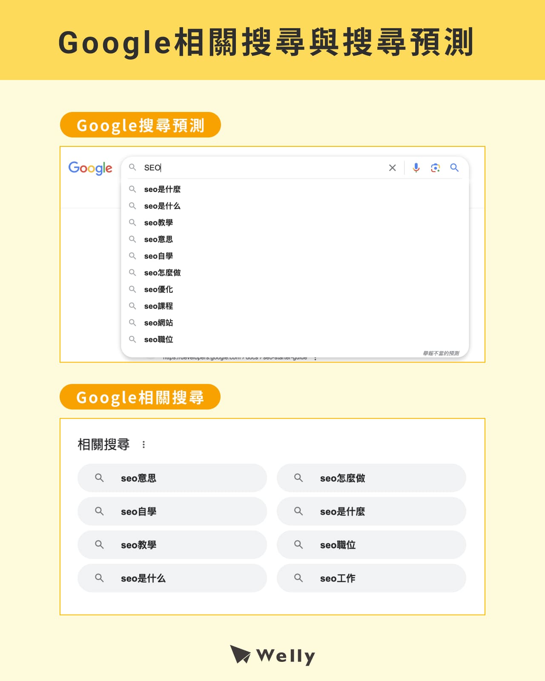Choose 'seo職位' suggestion in dropdown
The height and width of the screenshot is (681, 545).
click(x=295, y=339)
